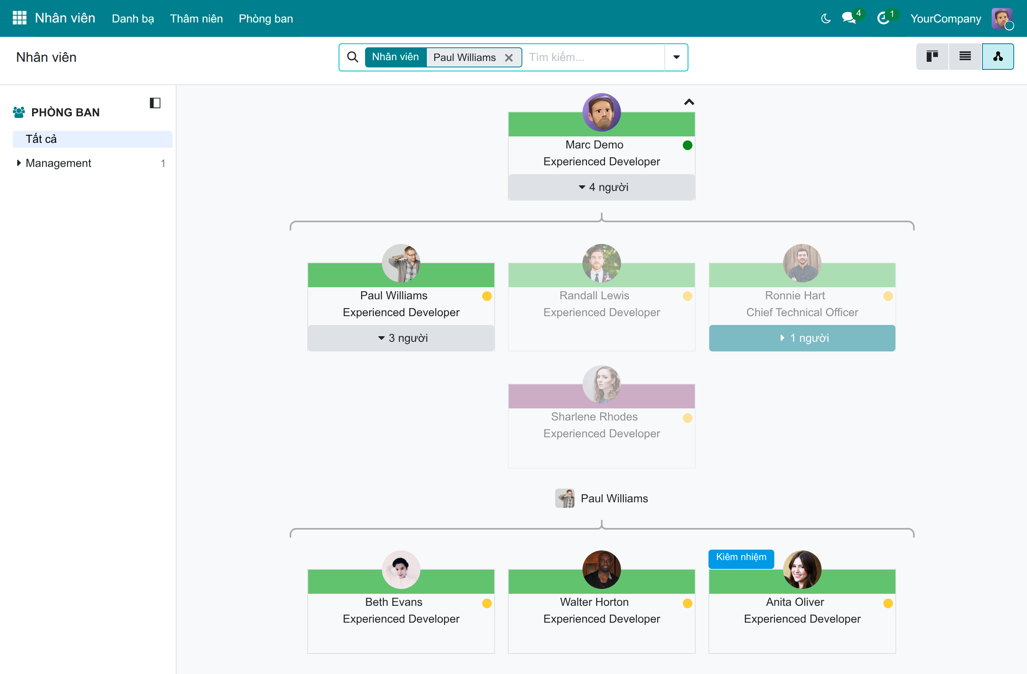Click the search magnifier icon
The height and width of the screenshot is (674, 1027).
(x=353, y=57)
